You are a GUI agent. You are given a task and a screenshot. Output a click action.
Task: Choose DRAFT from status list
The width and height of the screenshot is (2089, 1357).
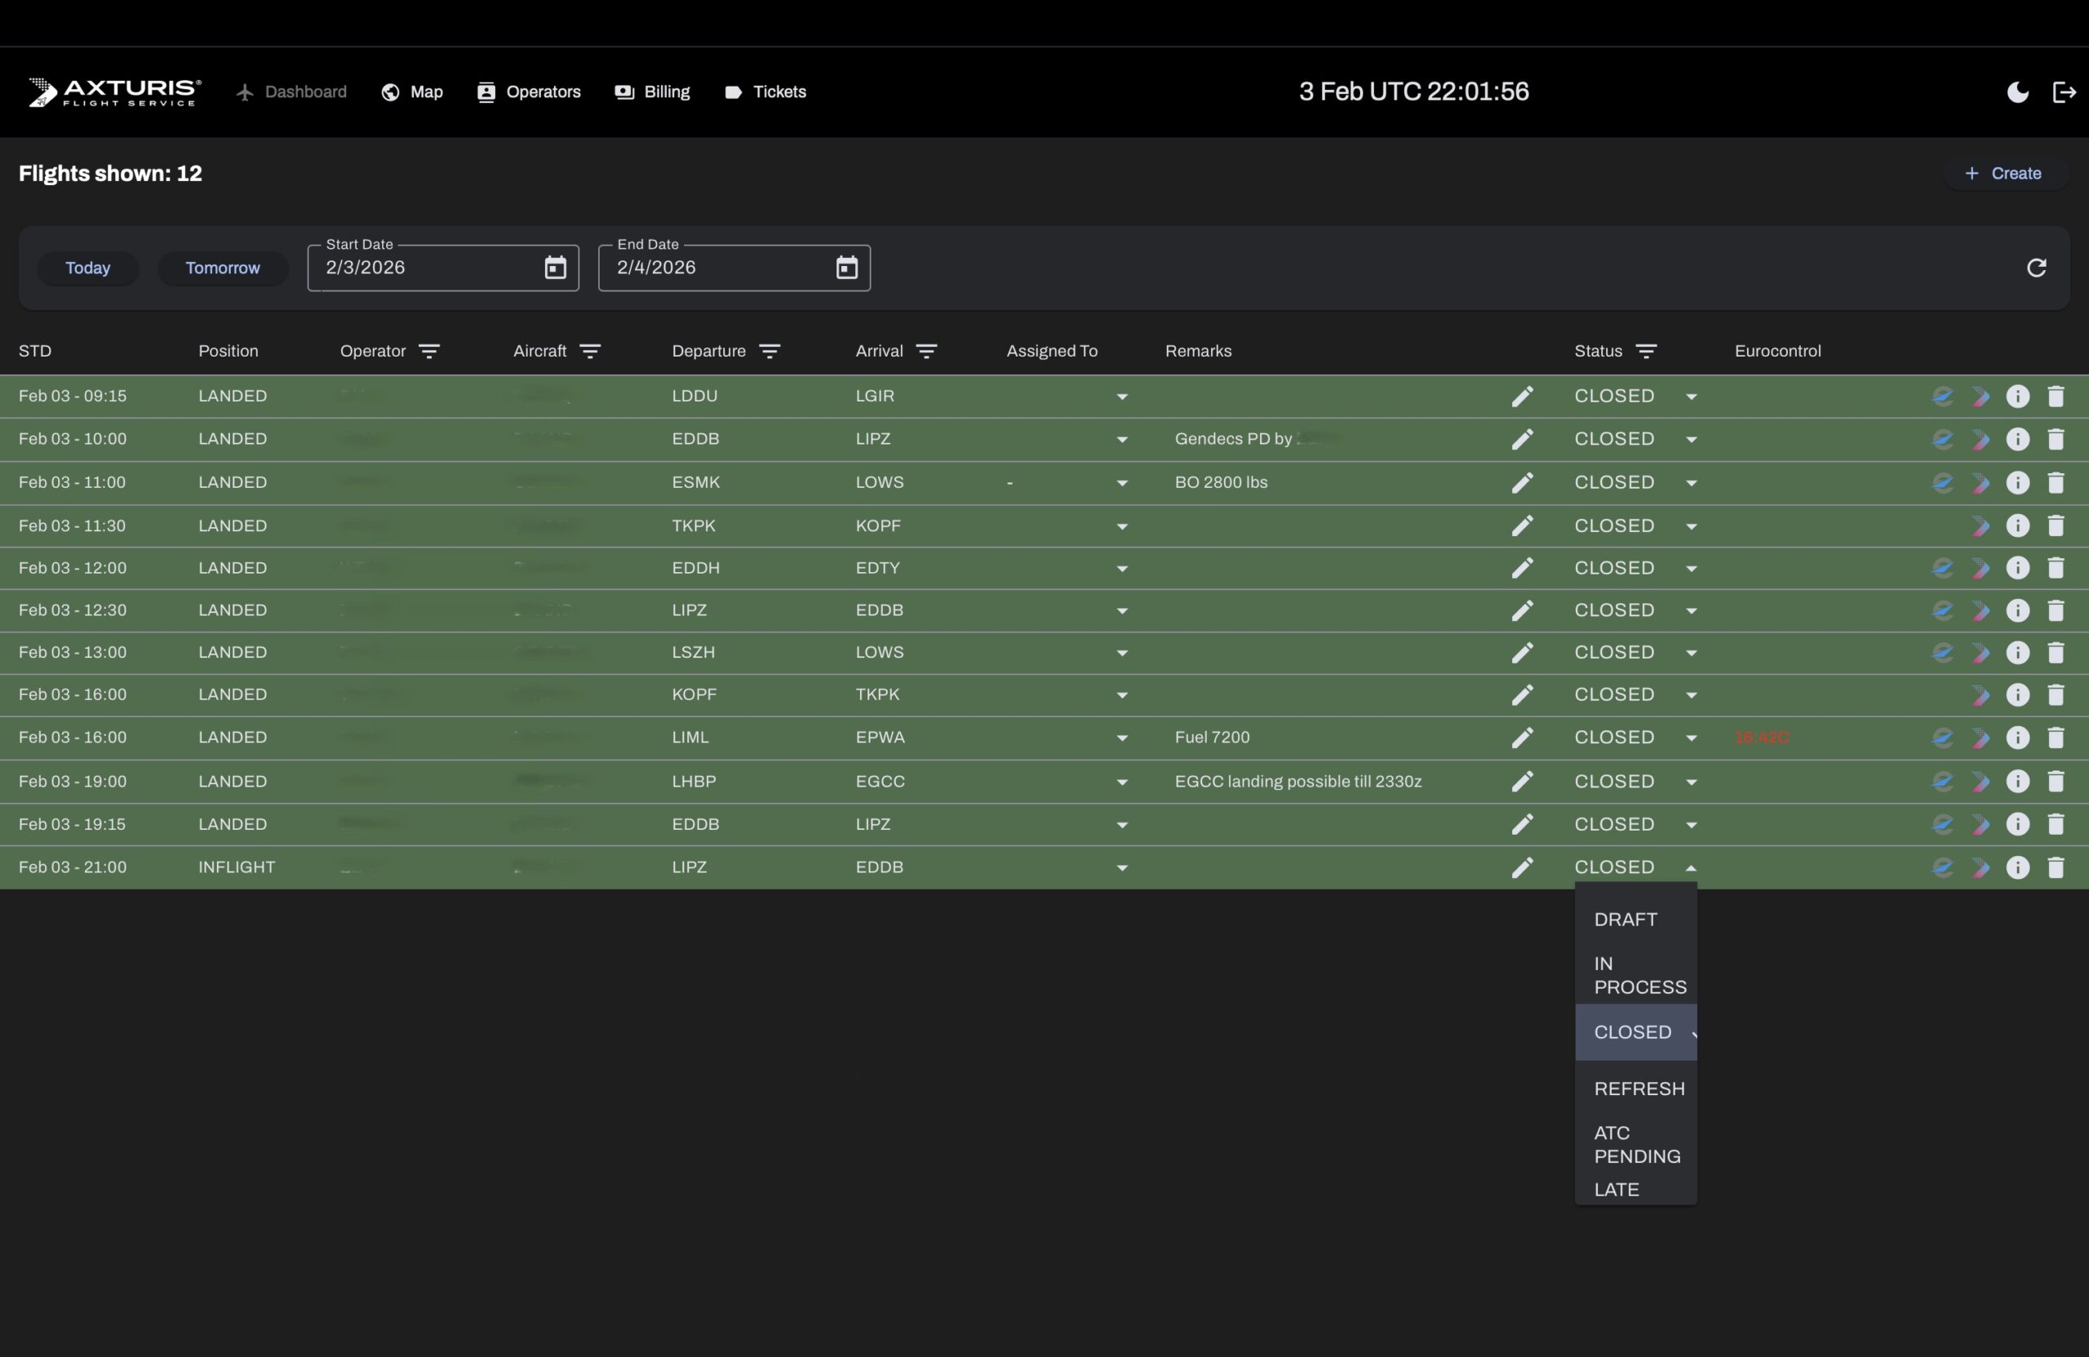[1626, 920]
